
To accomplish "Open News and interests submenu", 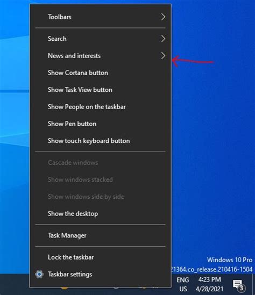I will (100, 56).
